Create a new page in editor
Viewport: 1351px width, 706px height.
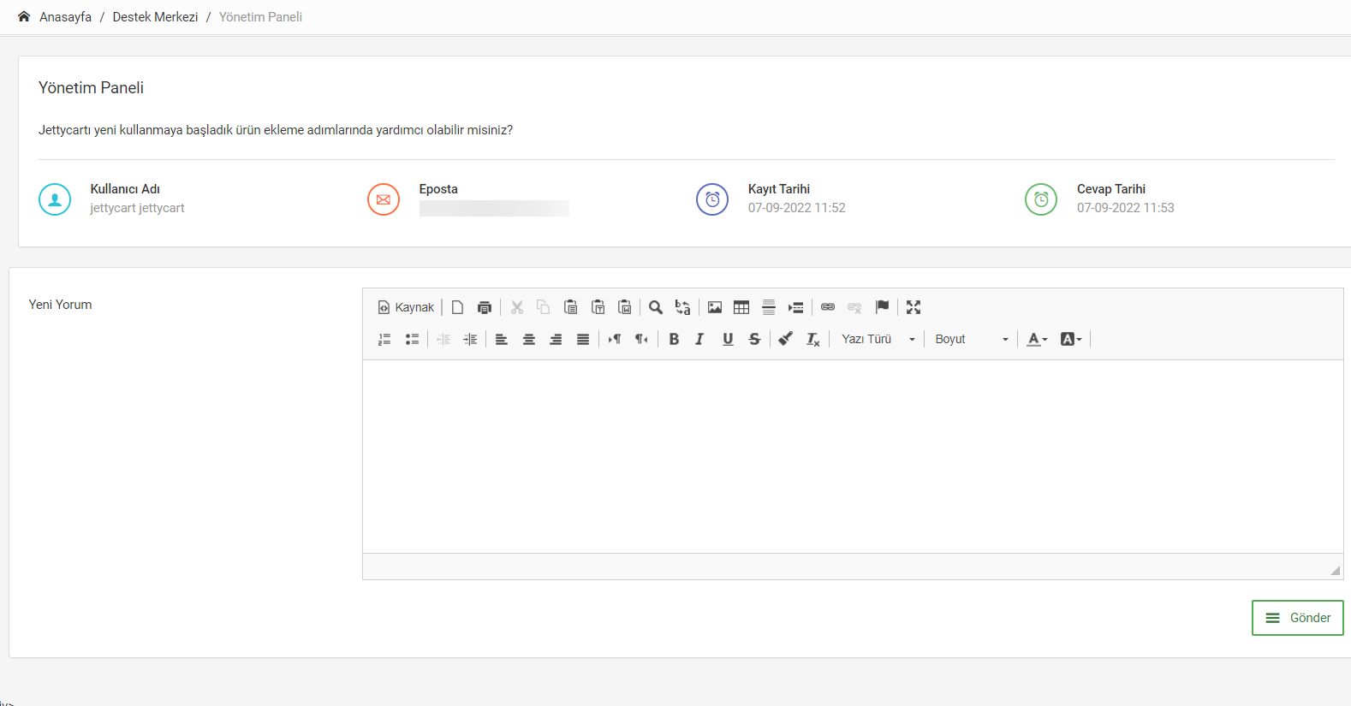coord(458,307)
